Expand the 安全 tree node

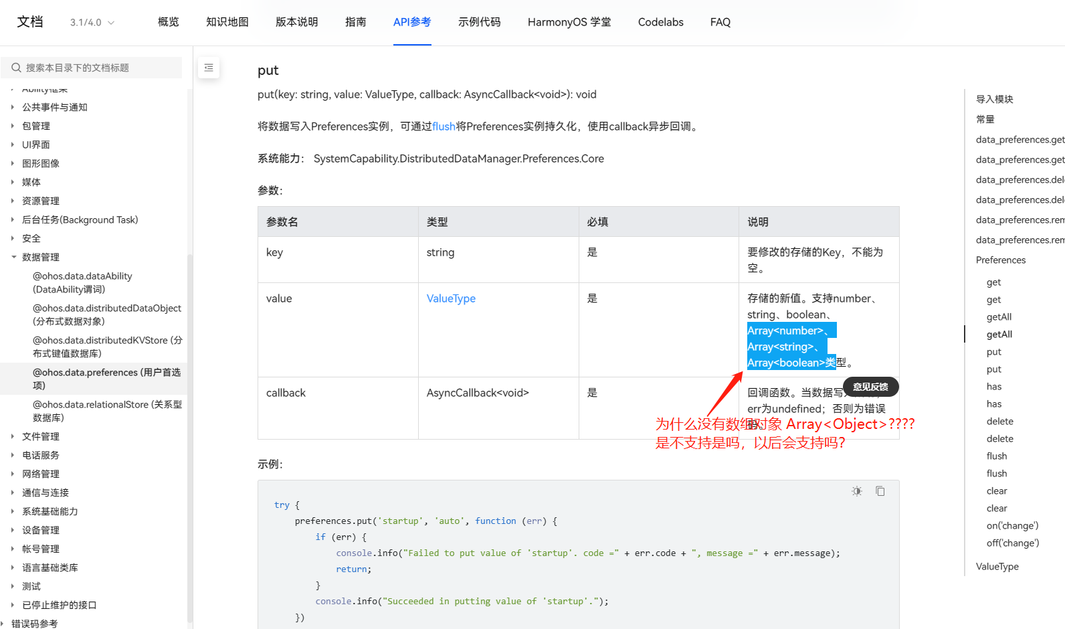tap(13, 238)
